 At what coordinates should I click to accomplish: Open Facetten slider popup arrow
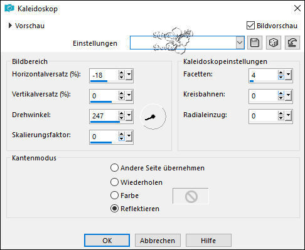coord(288,75)
